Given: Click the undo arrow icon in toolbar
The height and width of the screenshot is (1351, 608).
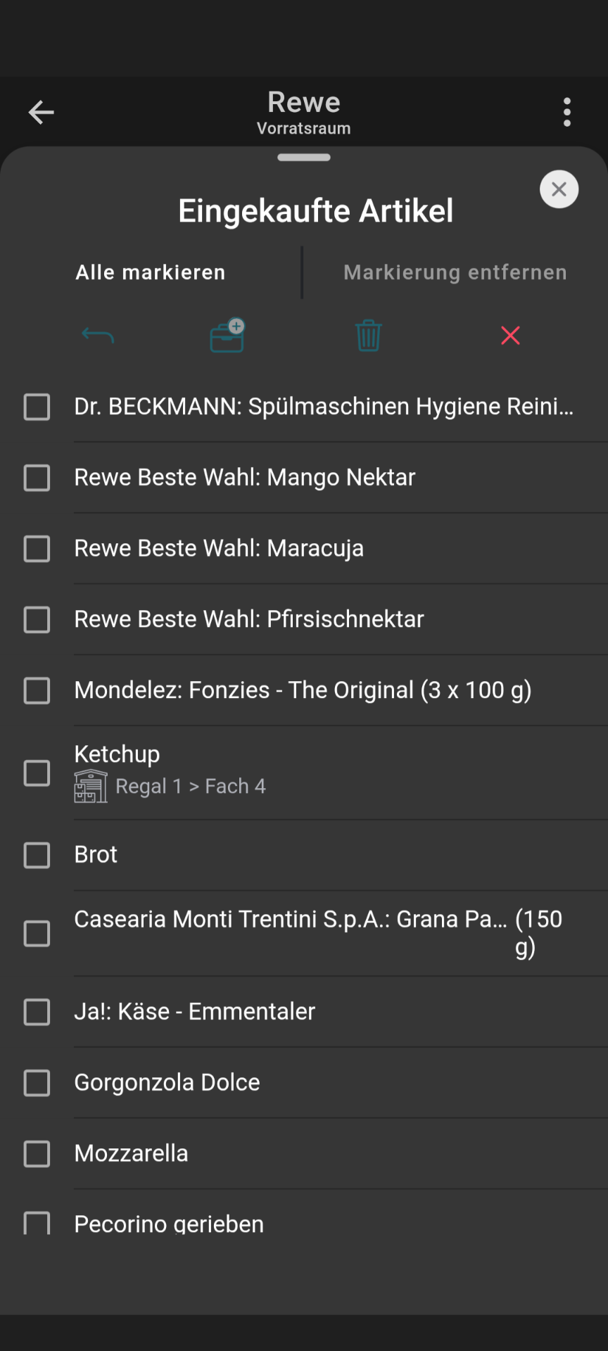Looking at the screenshot, I should 98,336.
